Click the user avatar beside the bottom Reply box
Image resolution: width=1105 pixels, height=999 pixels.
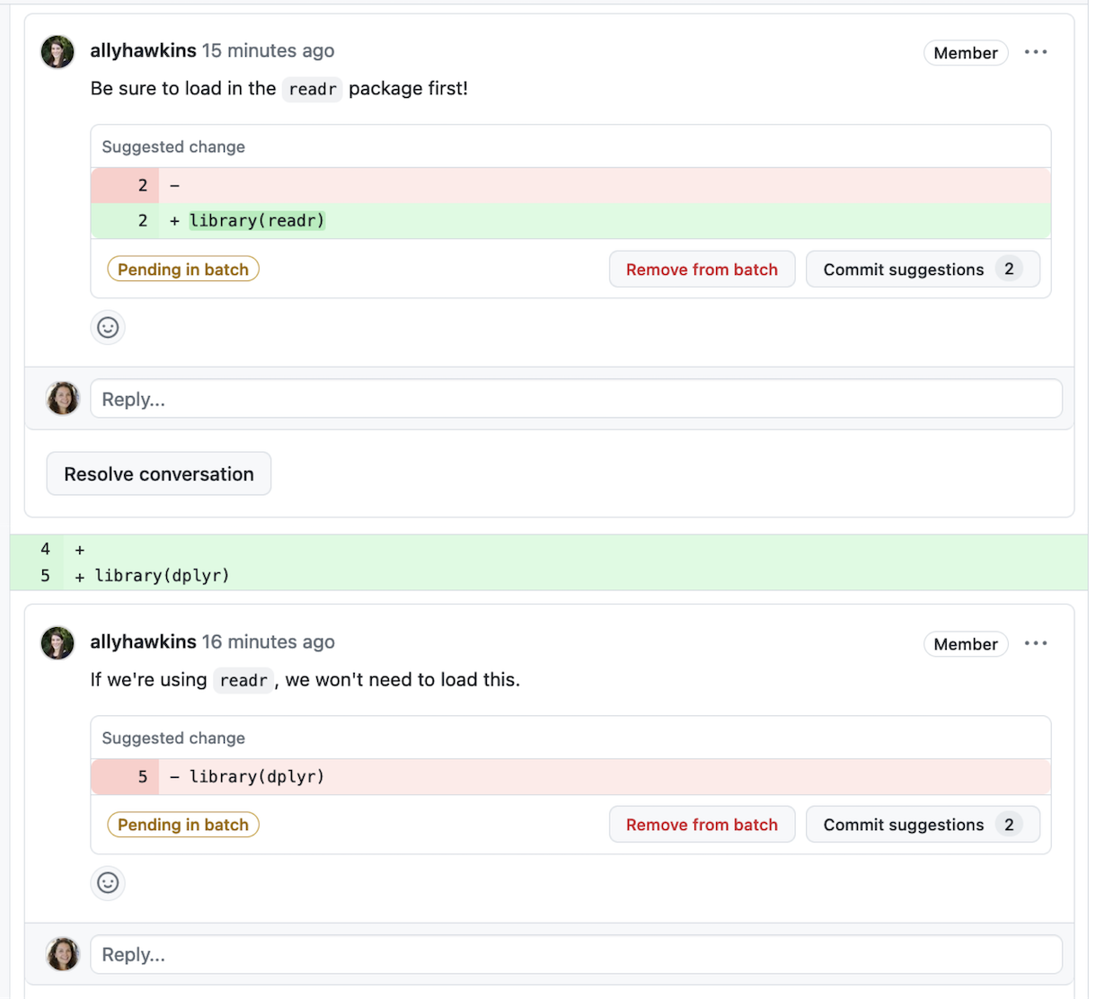tap(63, 954)
